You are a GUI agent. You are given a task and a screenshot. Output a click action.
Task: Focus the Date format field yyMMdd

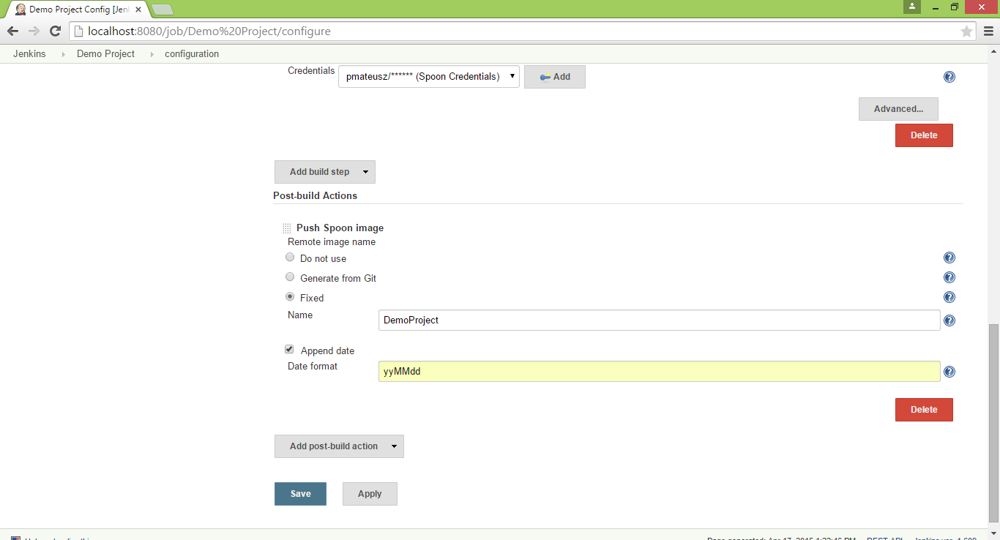tap(659, 371)
